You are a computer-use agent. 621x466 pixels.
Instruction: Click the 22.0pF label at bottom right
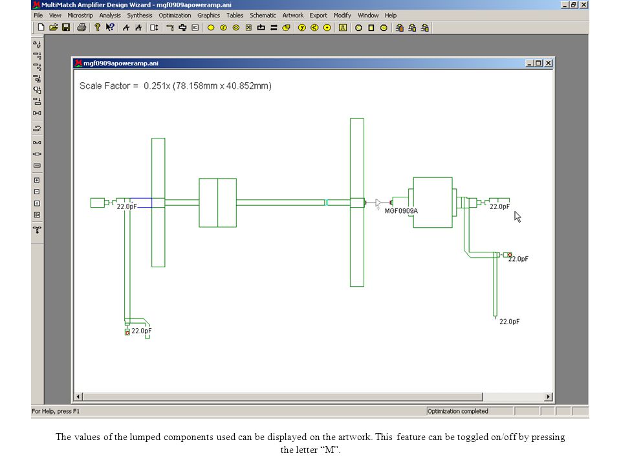click(509, 322)
